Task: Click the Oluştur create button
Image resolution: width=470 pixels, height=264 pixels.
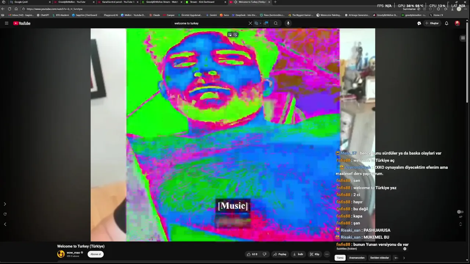Action: [x=432, y=23]
